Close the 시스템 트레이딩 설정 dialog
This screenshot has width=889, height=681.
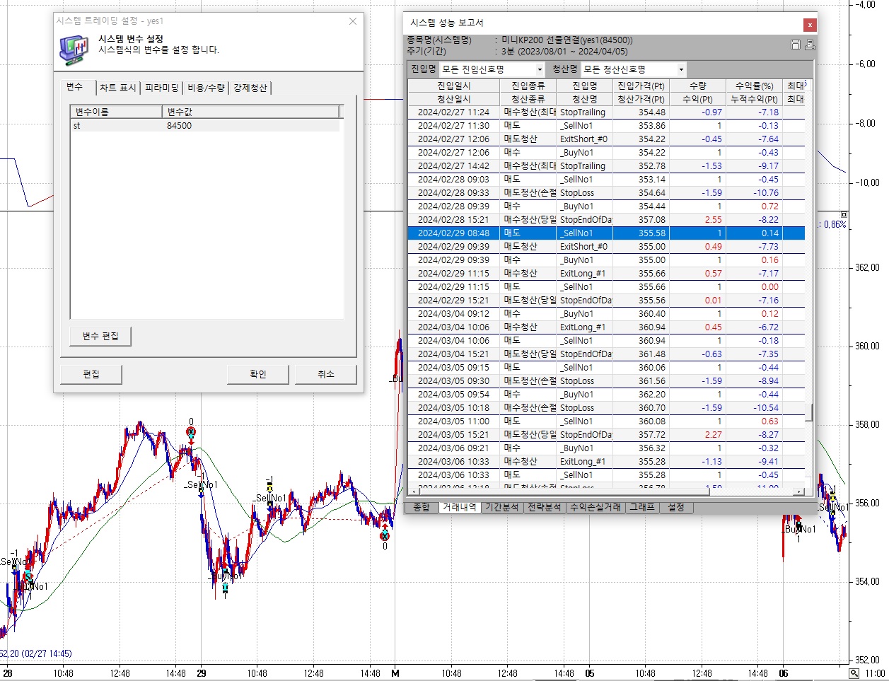[353, 21]
